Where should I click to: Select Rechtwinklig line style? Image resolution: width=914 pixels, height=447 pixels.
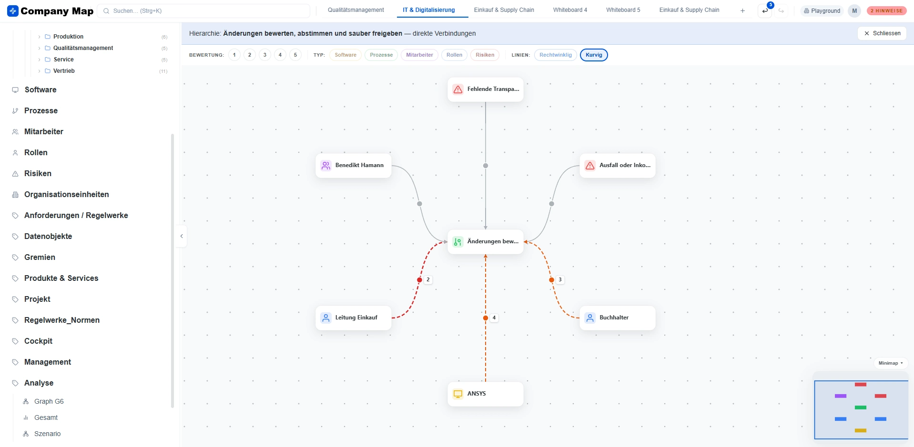(x=556, y=55)
